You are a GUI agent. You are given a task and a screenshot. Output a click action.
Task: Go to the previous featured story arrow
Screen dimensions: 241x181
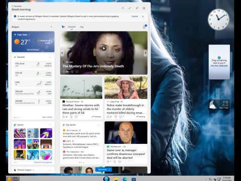(62, 53)
